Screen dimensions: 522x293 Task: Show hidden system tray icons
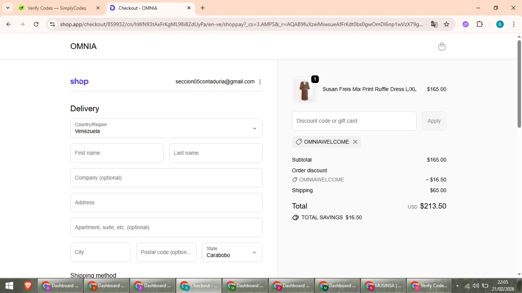click(x=457, y=286)
